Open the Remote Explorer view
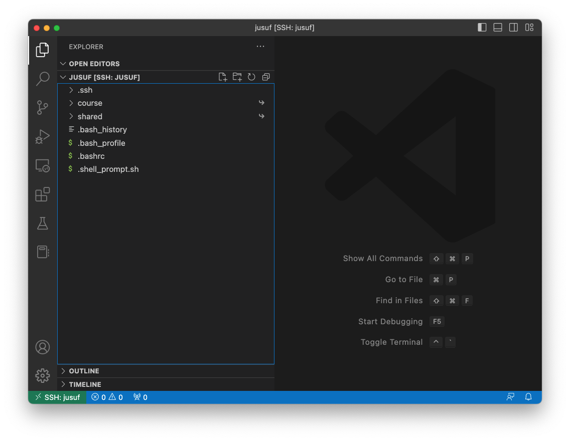570x441 pixels. click(x=43, y=165)
